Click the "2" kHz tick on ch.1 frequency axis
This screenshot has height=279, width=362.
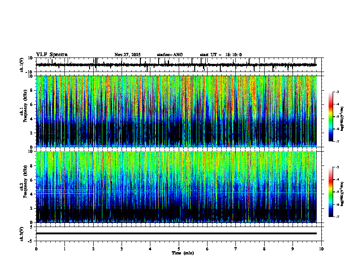tap(32, 133)
